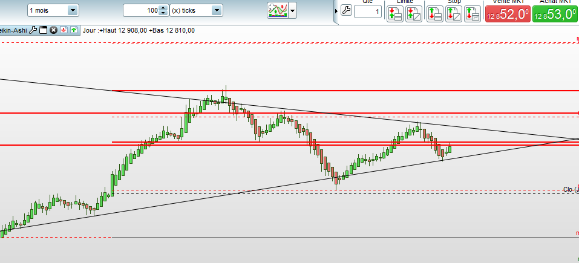Click second Stop order icon with diagonal
Image resolution: width=579 pixels, height=263 pixels.
[x=453, y=13]
